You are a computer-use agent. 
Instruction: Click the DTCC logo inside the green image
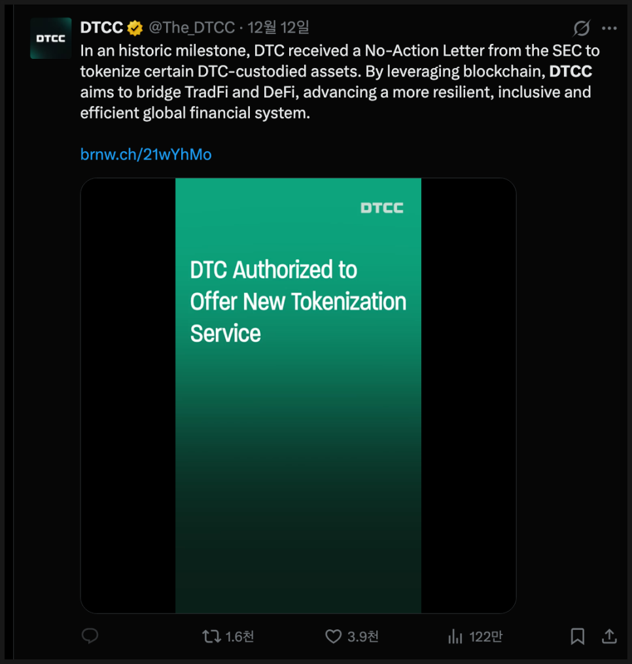[x=382, y=208]
